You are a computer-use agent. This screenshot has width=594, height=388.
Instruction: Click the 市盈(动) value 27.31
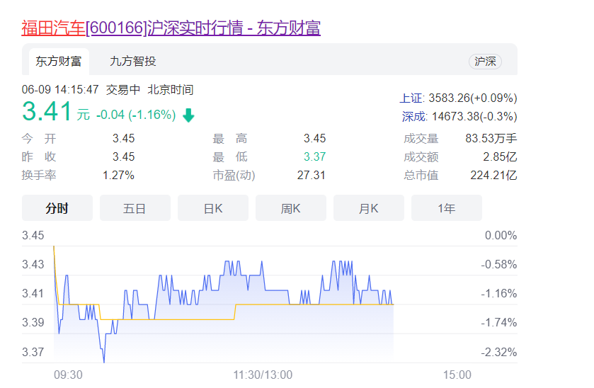(x=312, y=175)
